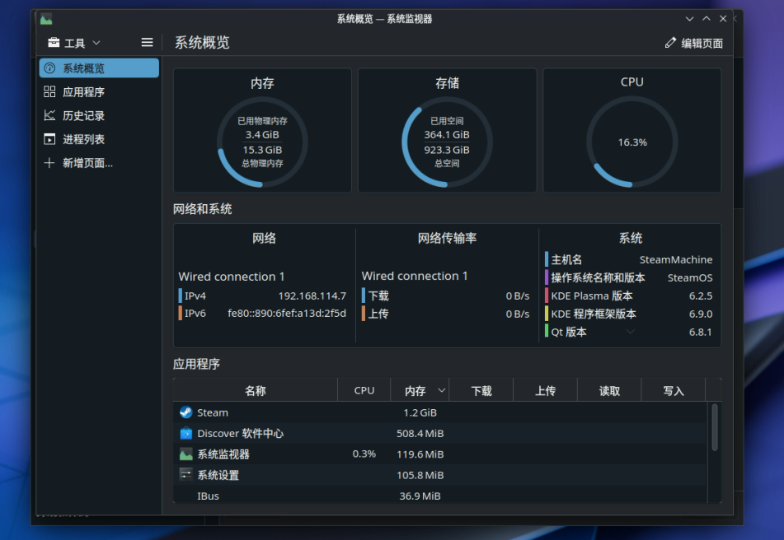784x540 pixels.
Task: Click the 系统监视器 app icon in the list
Action: (186, 454)
